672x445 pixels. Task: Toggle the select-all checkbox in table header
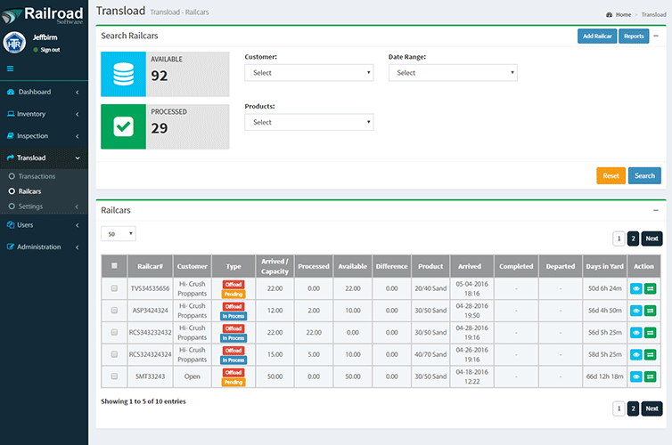click(114, 265)
